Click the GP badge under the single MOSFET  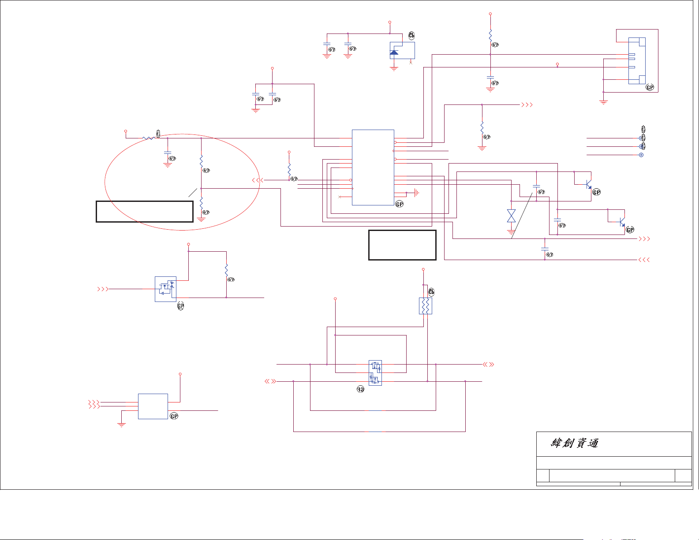click(180, 306)
